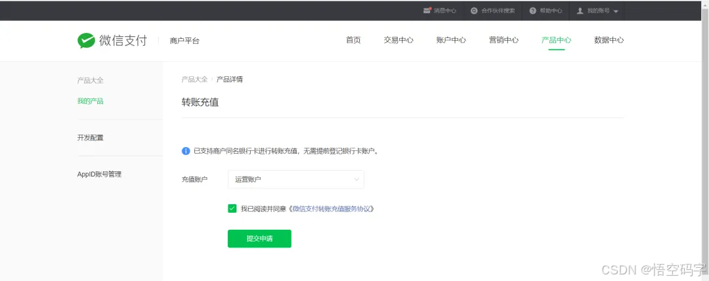
Task: Click the 转账充值 page heading
Action: pos(200,102)
